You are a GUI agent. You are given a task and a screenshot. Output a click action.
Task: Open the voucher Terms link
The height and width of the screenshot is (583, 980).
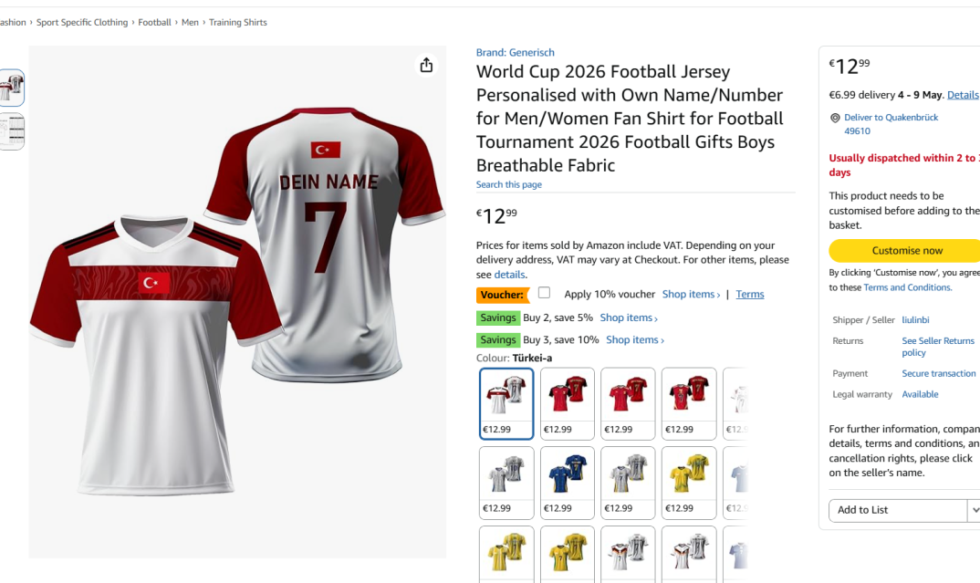tap(750, 294)
